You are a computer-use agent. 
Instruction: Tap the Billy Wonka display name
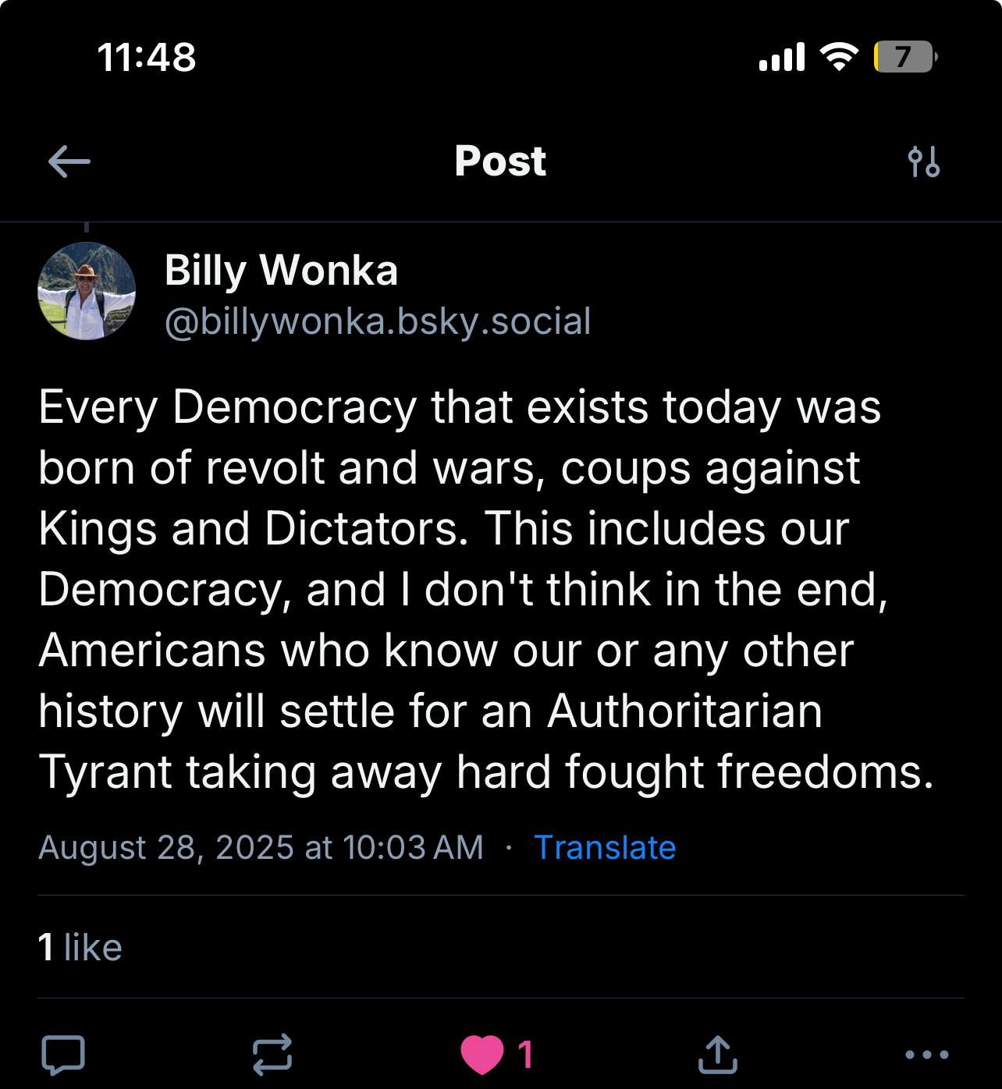pos(281,271)
